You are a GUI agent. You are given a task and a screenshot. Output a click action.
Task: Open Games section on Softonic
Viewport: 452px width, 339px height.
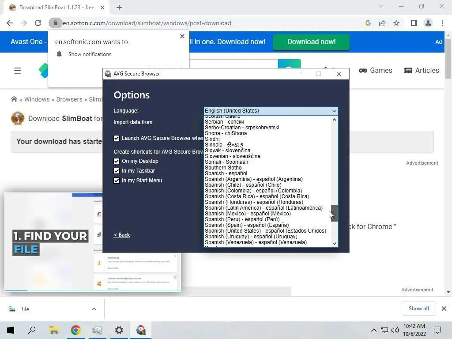tap(376, 70)
